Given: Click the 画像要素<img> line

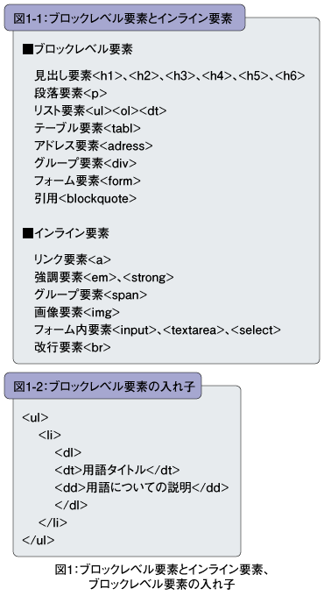Looking at the screenshot, I should pos(77,312).
